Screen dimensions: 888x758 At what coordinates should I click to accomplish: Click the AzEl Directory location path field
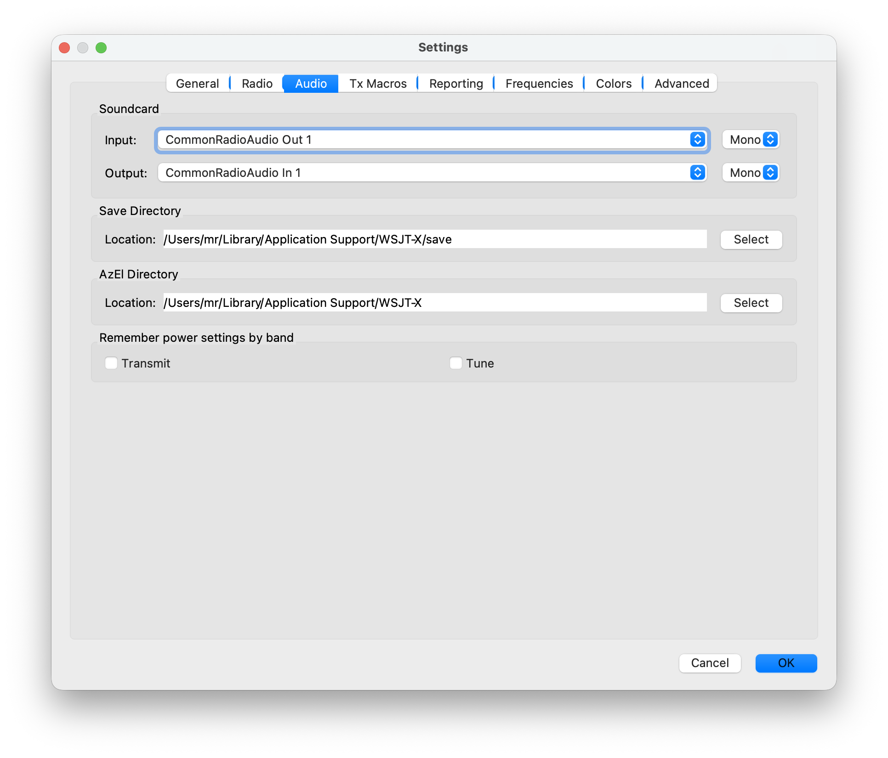(434, 303)
